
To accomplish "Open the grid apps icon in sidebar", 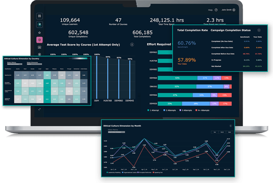I will (x=40, y=16).
